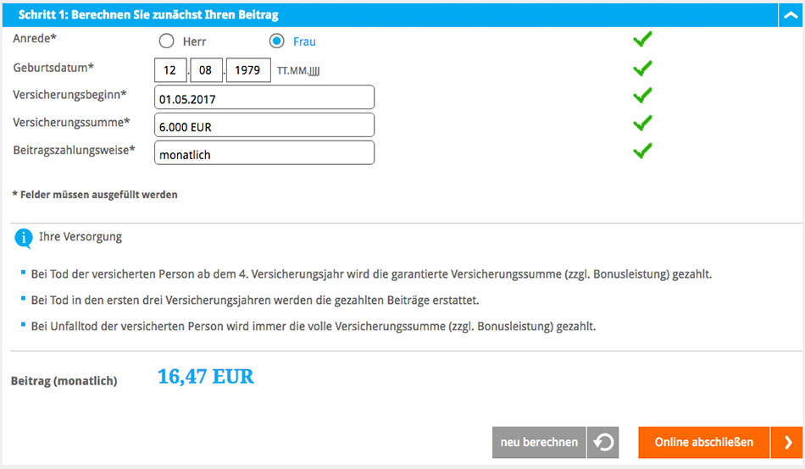
Task: Open the Versicherungssumme dropdown showing 6.000 EUR
Action: point(264,125)
